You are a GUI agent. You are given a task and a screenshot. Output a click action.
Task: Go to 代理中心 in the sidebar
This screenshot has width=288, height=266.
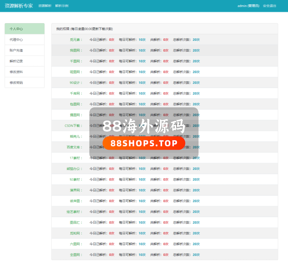coord(17,40)
